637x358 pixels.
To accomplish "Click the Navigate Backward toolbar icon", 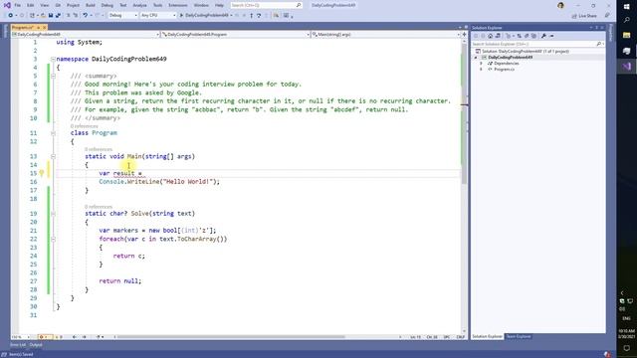I will (x=11, y=16).
